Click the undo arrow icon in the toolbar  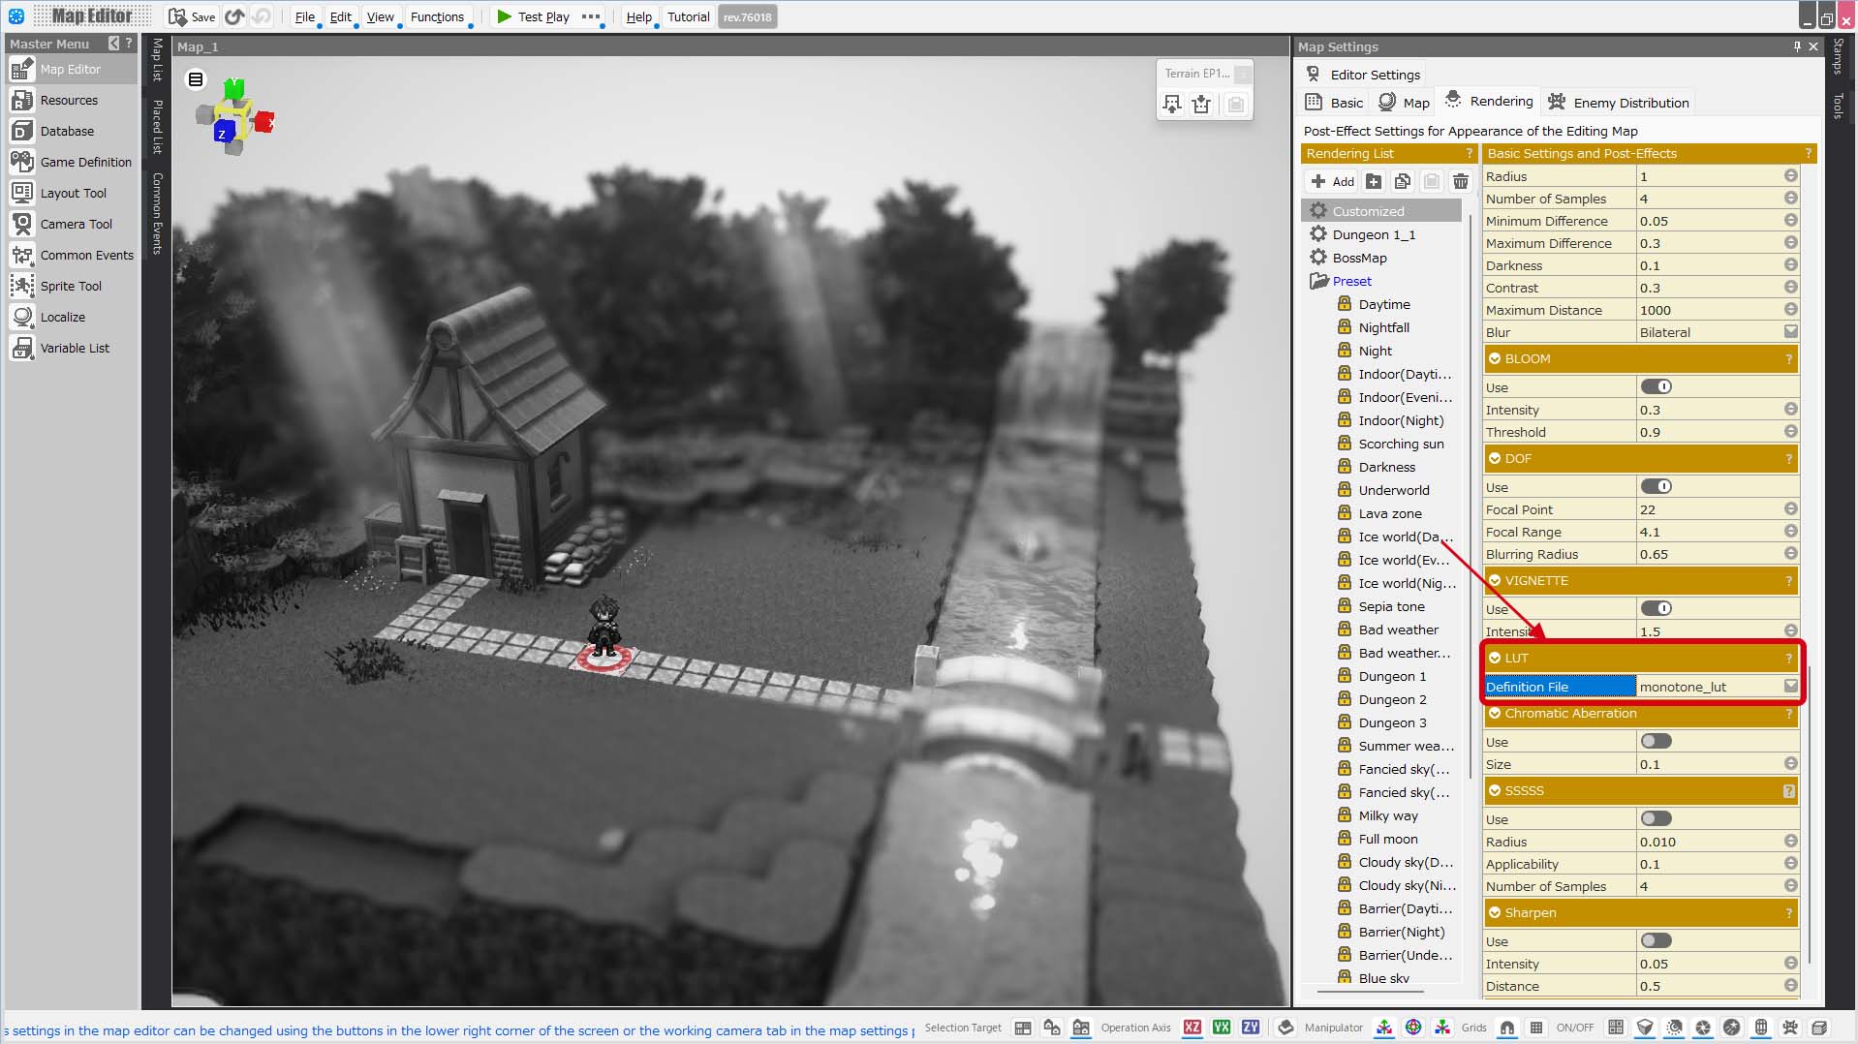pyautogui.click(x=234, y=16)
